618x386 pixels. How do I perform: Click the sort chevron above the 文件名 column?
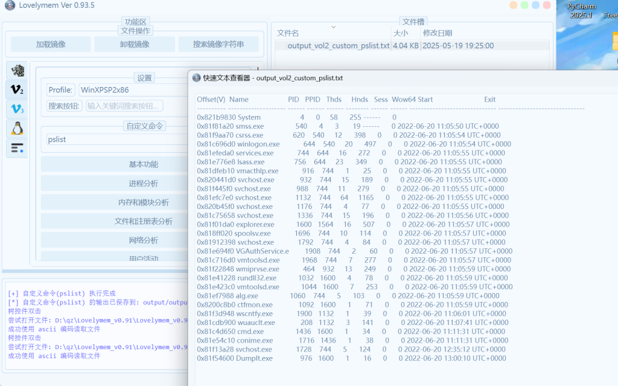[x=333, y=27]
